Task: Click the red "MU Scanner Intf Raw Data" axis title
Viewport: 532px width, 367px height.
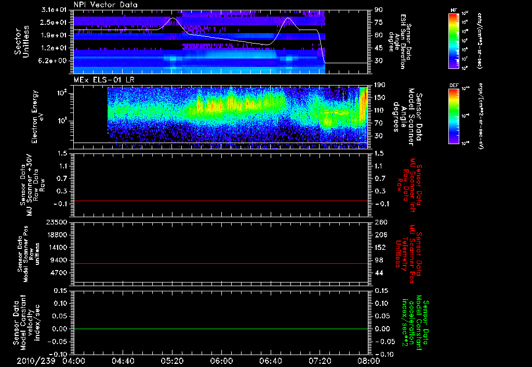Action: point(409,185)
